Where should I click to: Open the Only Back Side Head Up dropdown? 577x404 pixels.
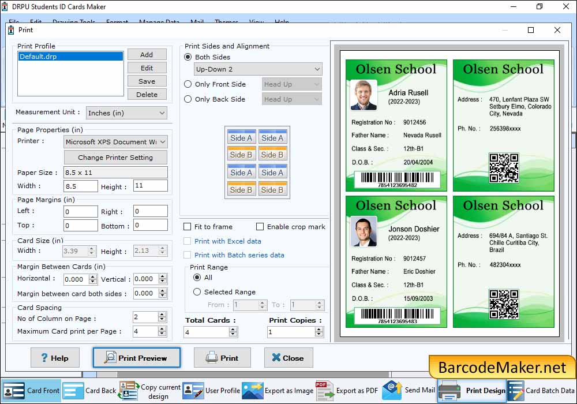pyautogui.click(x=291, y=99)
